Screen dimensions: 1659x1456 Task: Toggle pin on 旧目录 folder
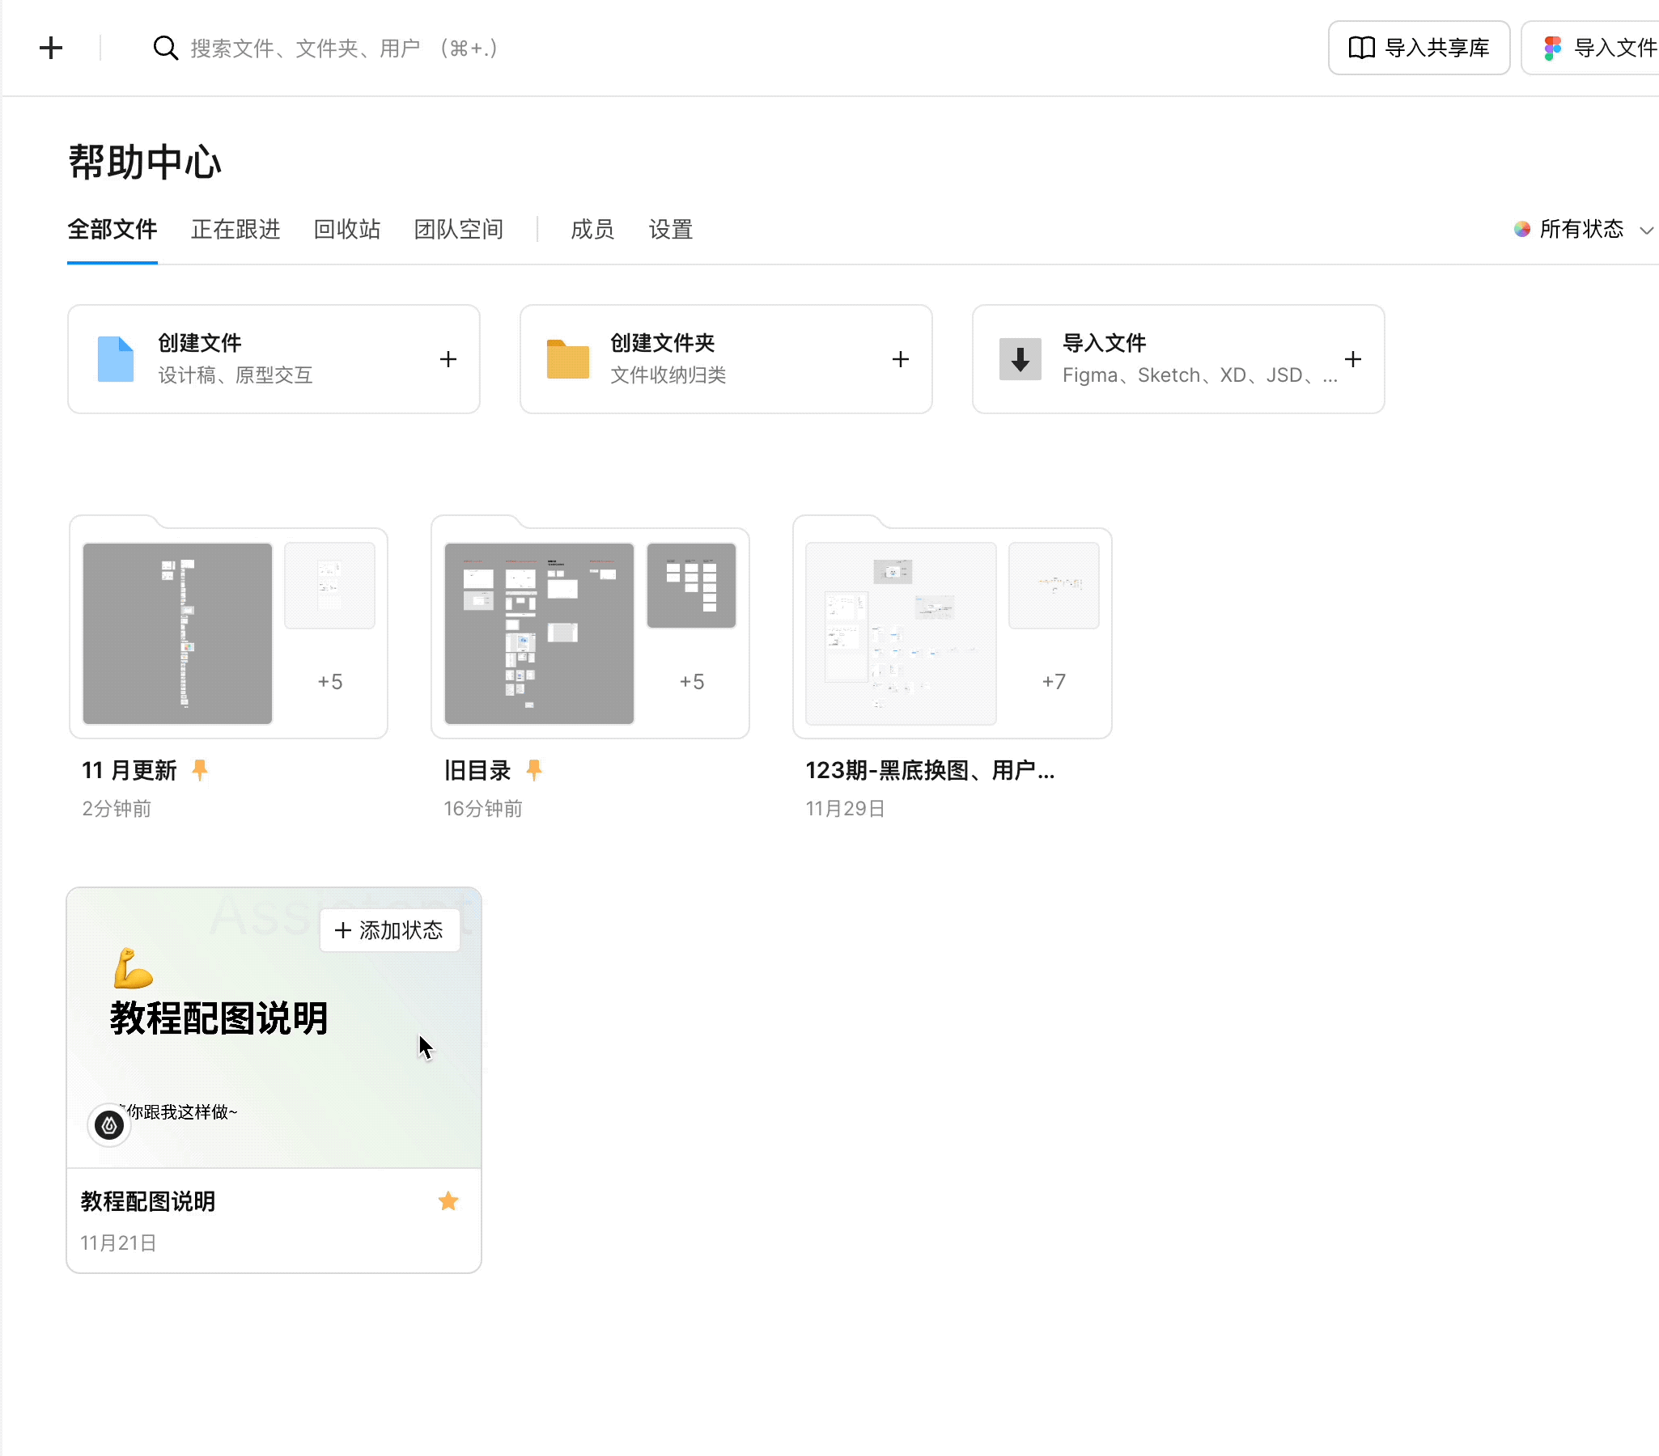coord(533,770)
